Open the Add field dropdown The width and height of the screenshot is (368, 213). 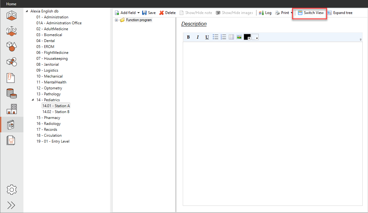click(138, 13)
